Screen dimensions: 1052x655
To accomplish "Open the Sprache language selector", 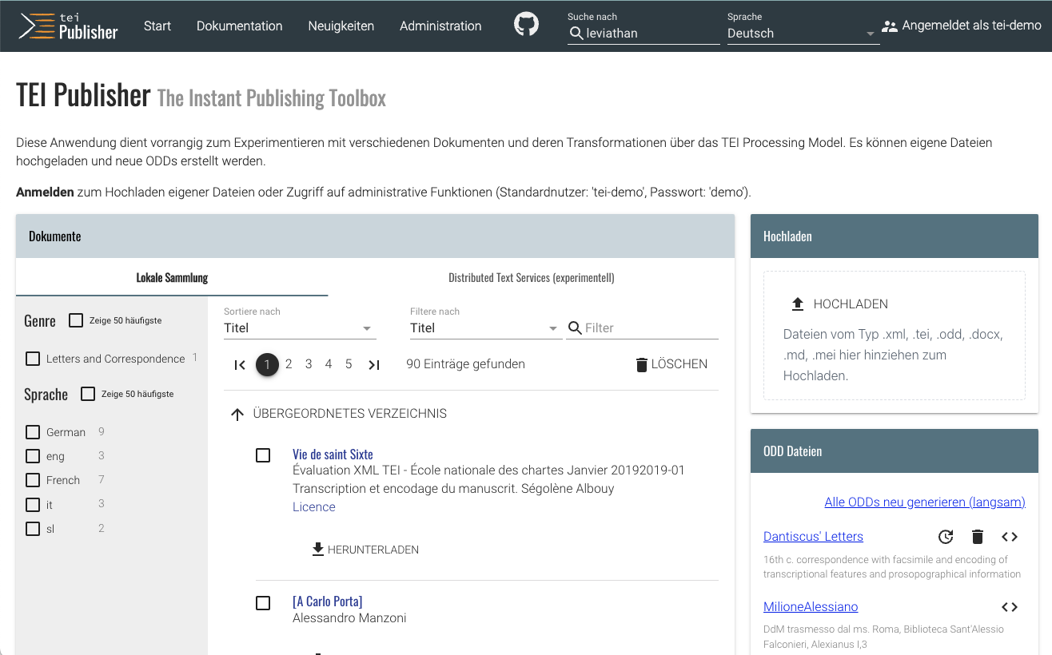I will (x=802, y=34).
